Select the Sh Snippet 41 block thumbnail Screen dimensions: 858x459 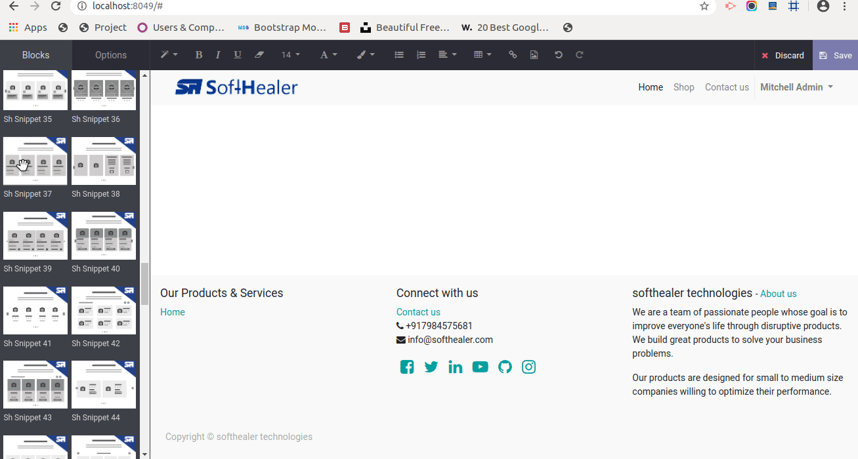[35, 310]
